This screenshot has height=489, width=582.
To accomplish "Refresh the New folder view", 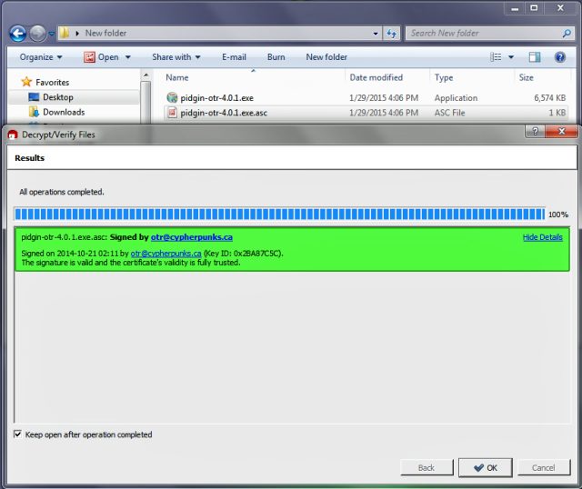I will click(x=392, y=34).
